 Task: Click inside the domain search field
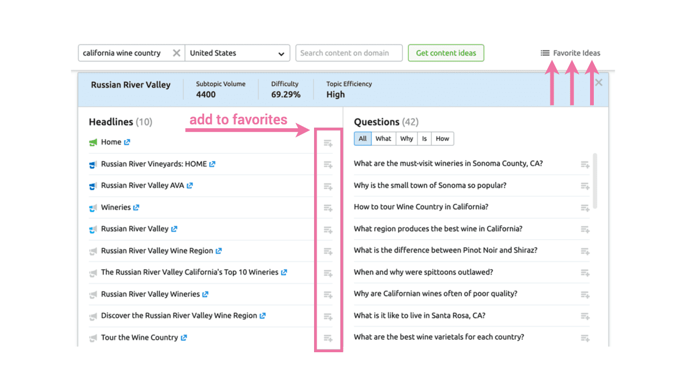pyautogui.click(x=349, y=53)
